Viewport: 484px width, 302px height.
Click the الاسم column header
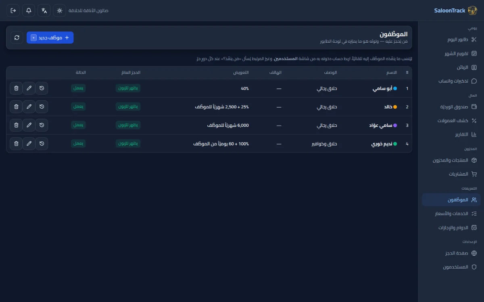coord(392,72)
